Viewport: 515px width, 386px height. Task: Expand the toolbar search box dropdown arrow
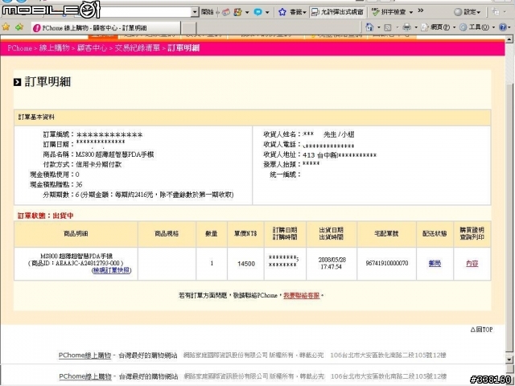195,13
